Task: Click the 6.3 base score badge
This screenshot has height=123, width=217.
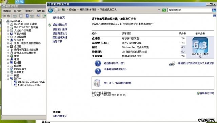Action: (200, 45)
